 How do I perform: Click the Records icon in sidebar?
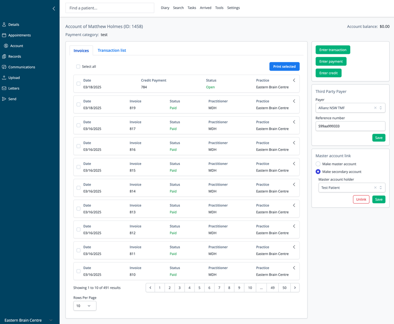[x=4, y=57]
